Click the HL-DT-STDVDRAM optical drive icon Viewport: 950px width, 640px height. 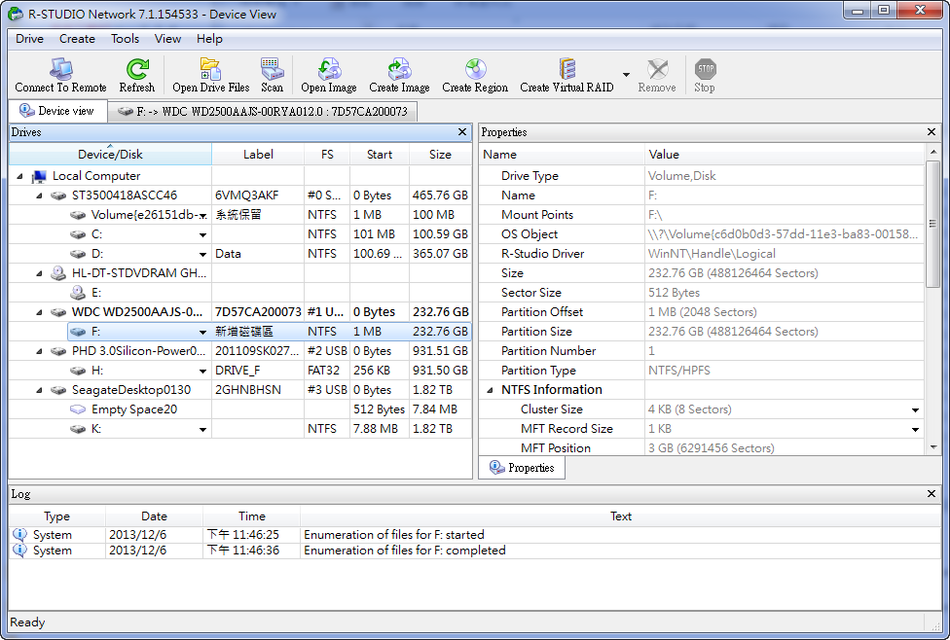click(58, 273)
